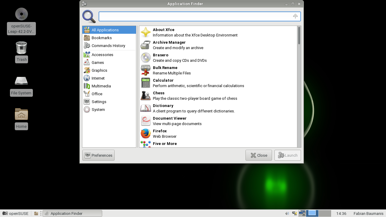This screenshot has height=217, width=386.
Task: Click the volume icon in system tray
Action: click(287, 213)
